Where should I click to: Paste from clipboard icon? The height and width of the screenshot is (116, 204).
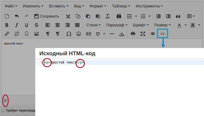click(x=88, y=16)
